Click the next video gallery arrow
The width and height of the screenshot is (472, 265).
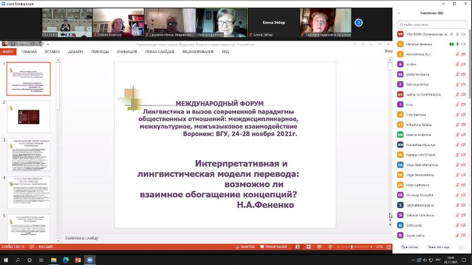click(358, 22)
